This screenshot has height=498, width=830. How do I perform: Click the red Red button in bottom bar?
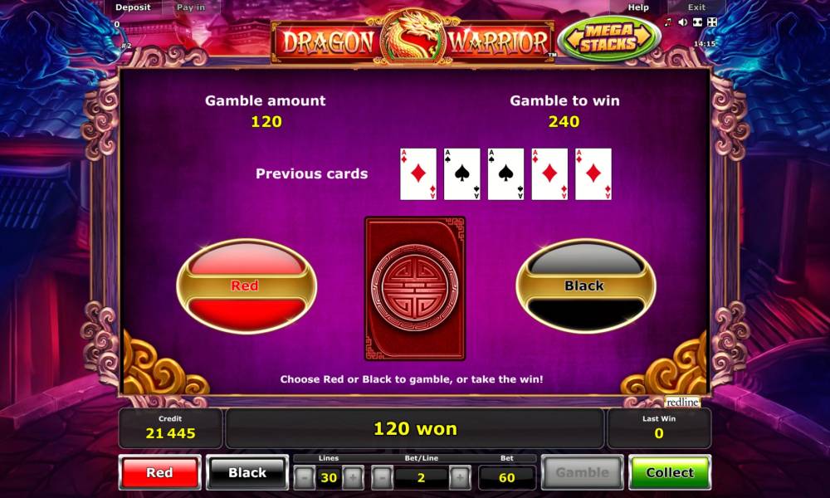pyautogui.click(x=160, y=472)
